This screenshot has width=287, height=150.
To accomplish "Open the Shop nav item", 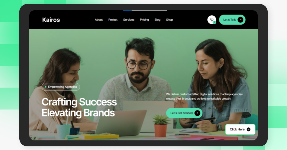I will (x=169, y=20).
